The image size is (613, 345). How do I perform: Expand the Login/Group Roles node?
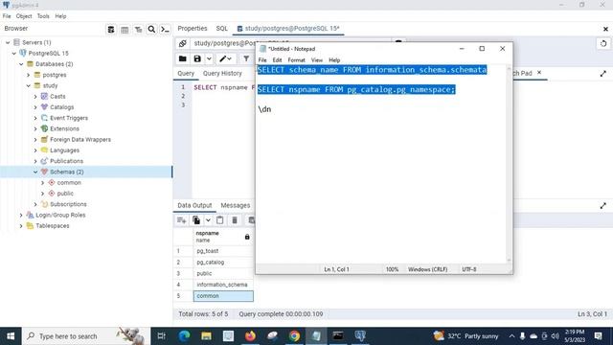[21, 215]
